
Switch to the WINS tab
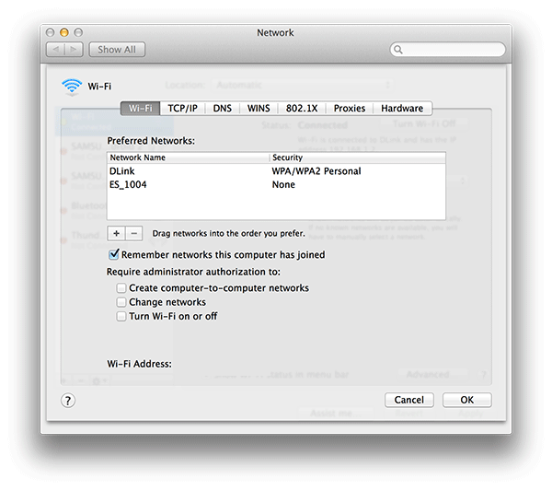[x=259, y=108]
